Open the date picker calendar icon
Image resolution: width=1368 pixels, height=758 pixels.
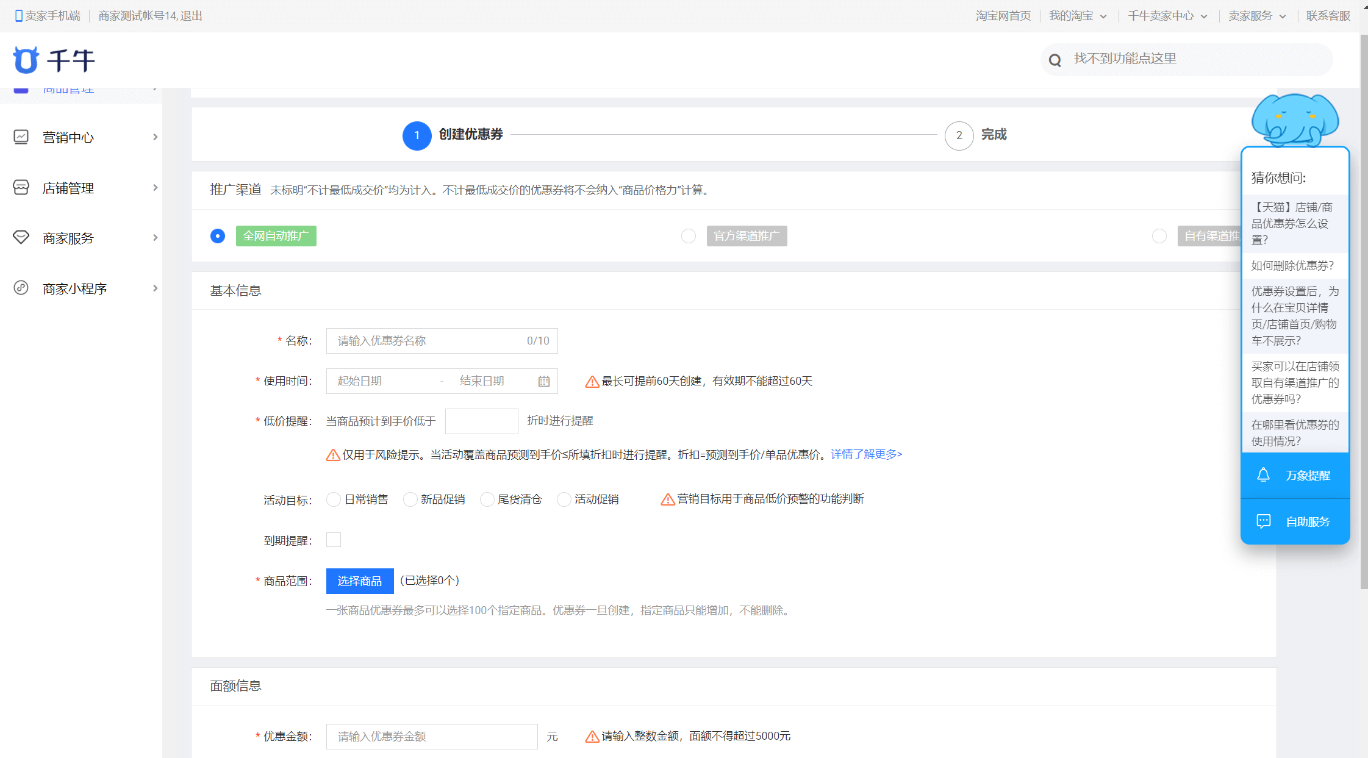point(543,381)
